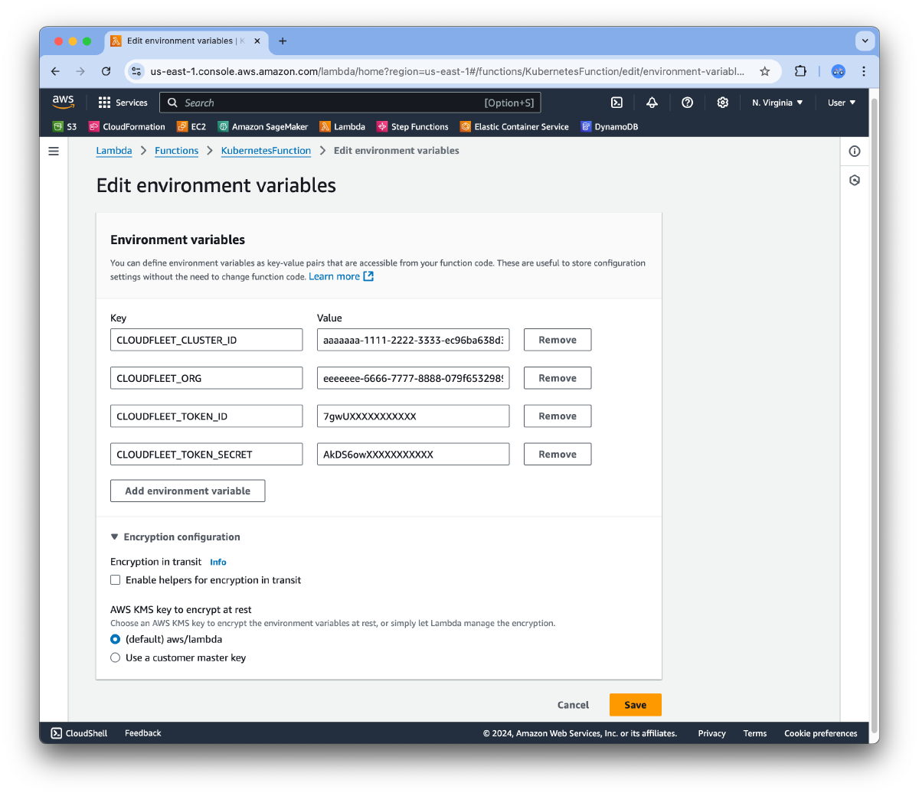The height and width of the screenshot is (796, 919).
Task: Click the site information icon in address bar
Action: (x=136, y=71)
